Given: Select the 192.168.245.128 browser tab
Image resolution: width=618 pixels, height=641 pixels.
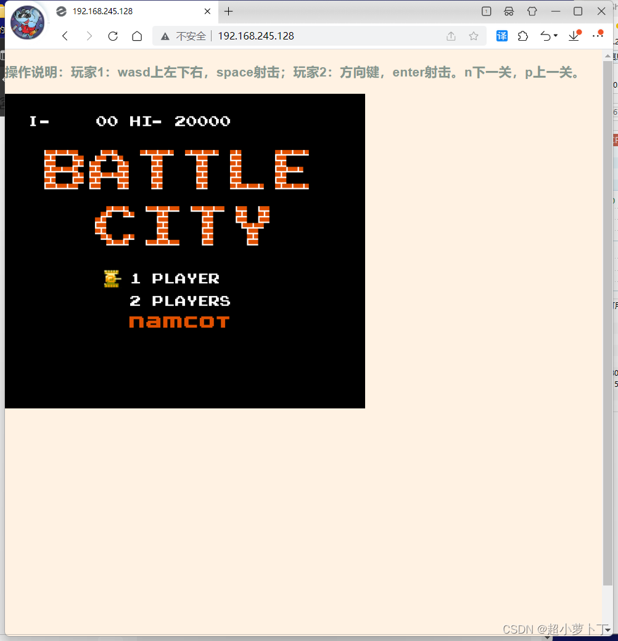Looking at the screenshot, I should click(x=134, y=12).
